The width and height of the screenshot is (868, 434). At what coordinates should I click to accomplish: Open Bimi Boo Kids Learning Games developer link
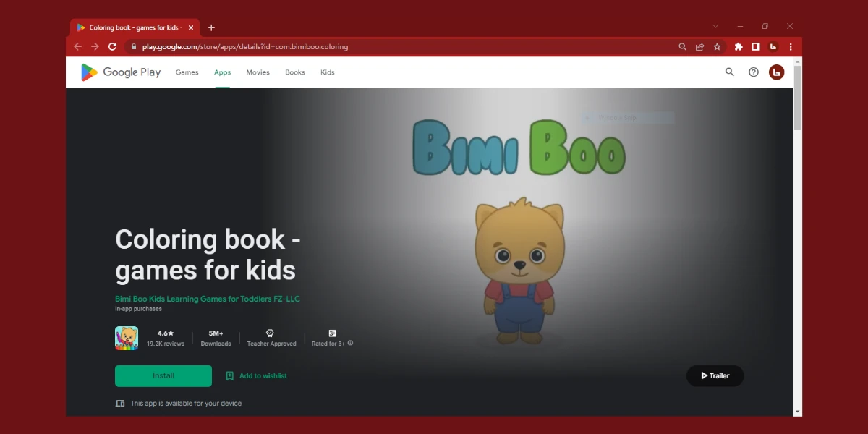coord(208,299)
